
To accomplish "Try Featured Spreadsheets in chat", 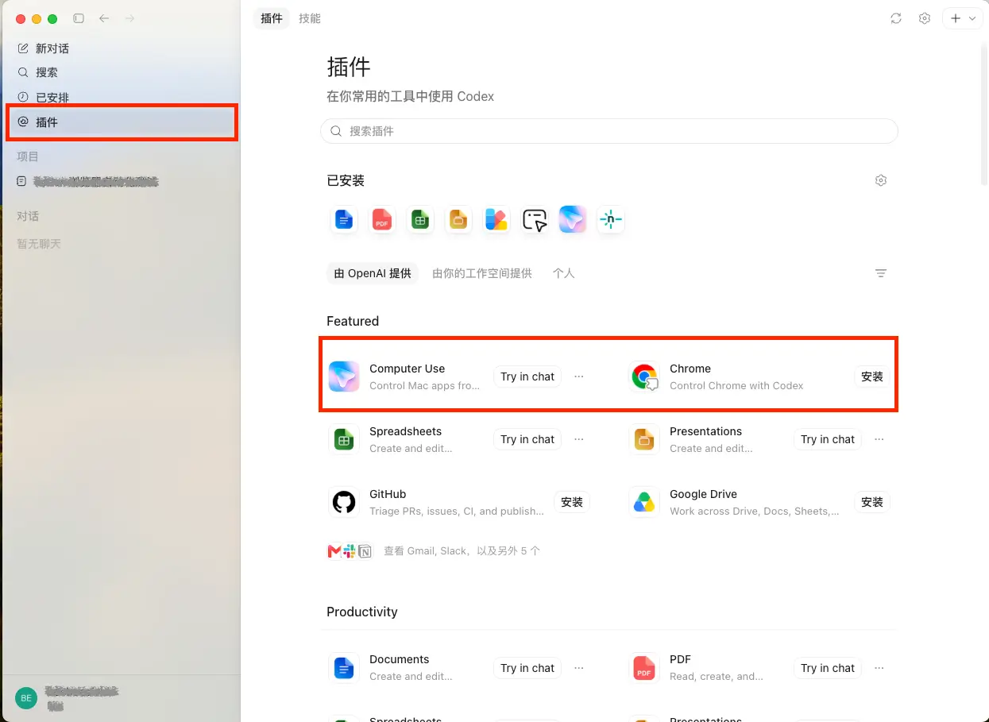I will [527, 439].
